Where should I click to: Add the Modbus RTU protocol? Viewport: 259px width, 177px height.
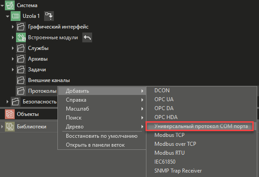(201, 153)
